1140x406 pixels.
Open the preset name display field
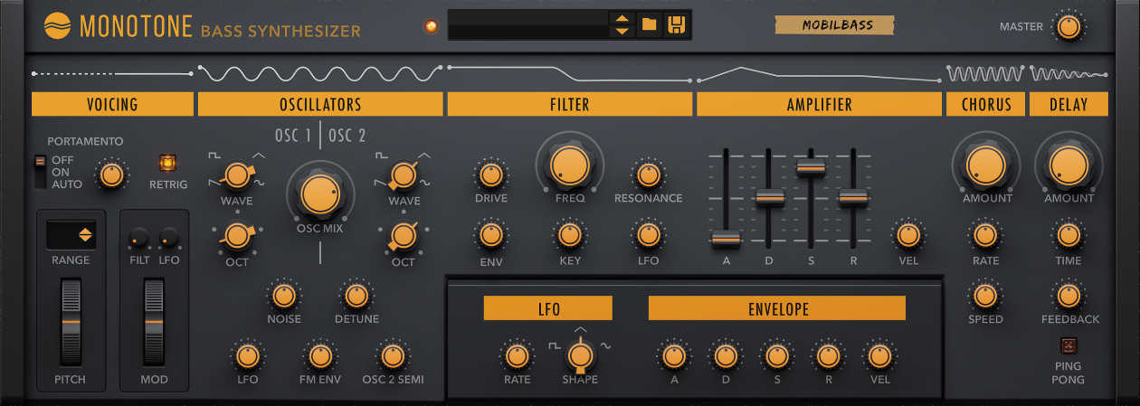(x=528, y=24)
